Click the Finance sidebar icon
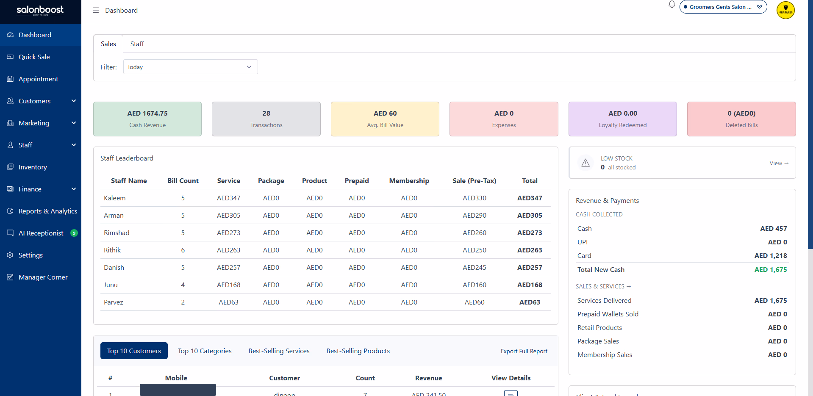This screenshot has width=813, height=396. [10, 189]
